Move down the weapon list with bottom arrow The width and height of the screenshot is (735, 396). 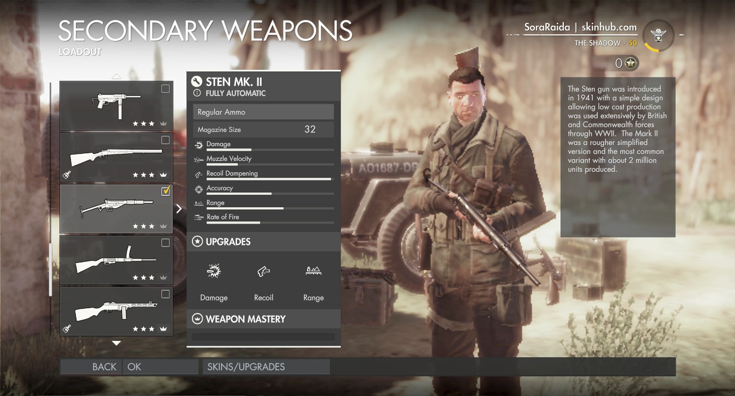click(x=116, y=343)
